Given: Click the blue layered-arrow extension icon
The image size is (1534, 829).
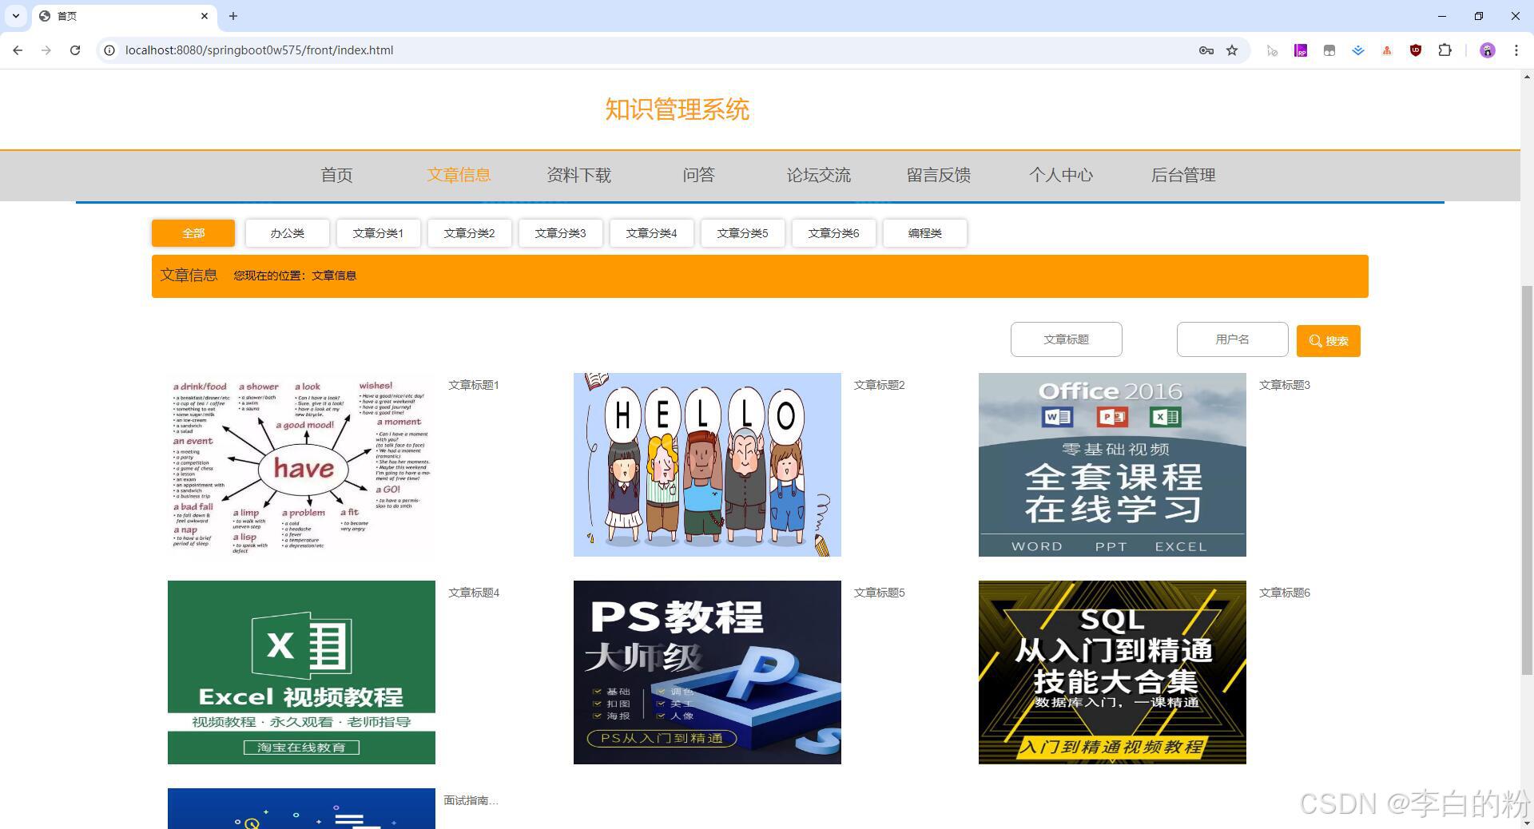Looking at the screenshot, I should click(x=1358, y=50).
